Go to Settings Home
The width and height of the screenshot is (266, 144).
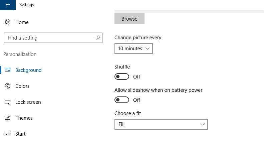coord(22,22)
